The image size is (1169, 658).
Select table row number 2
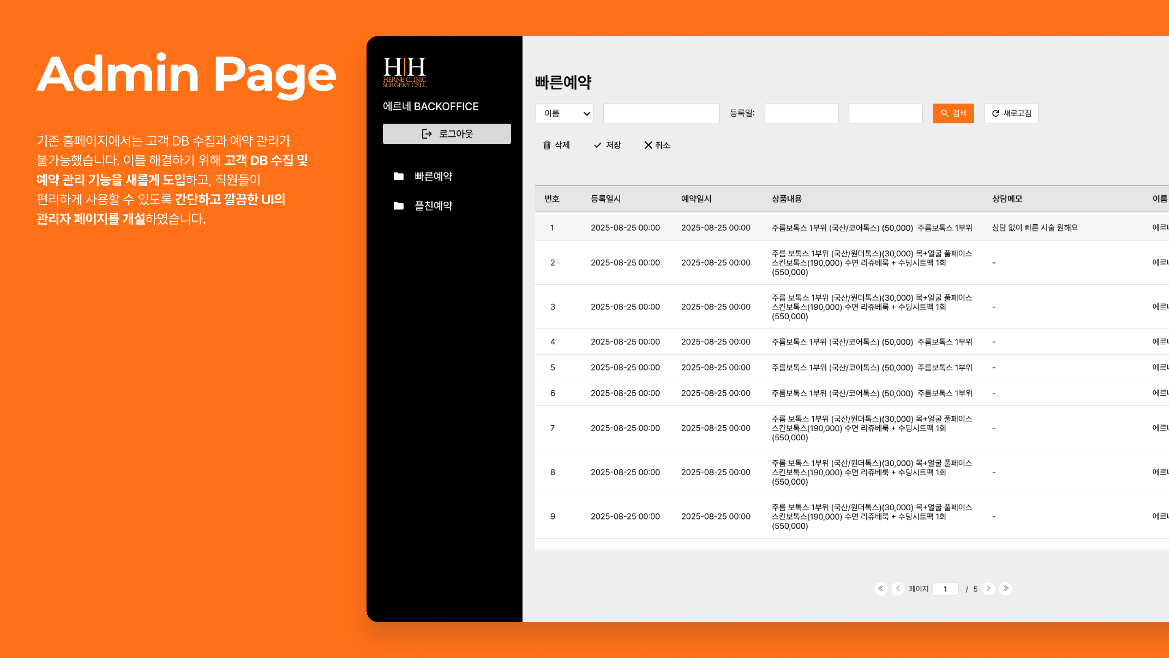(852, 262)
